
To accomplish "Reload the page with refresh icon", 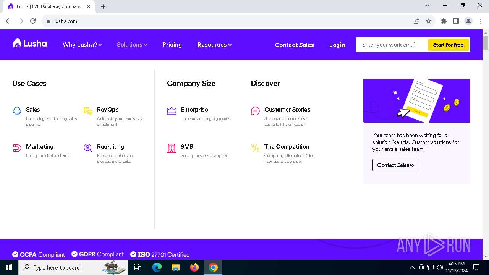I will (33, 21).
